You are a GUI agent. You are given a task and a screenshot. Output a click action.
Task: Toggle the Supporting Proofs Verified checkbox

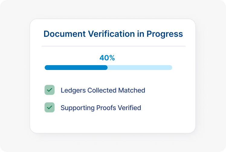pos(50,107)
